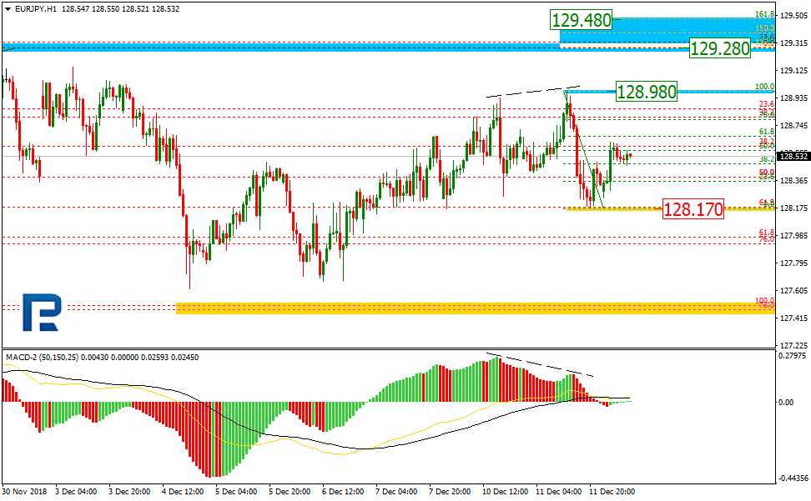Select the green 128.980 price label
The width and height of the screenshot is (811, 501).
(x=646, y=92)
